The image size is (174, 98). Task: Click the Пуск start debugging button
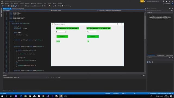(x=44, y=6)
